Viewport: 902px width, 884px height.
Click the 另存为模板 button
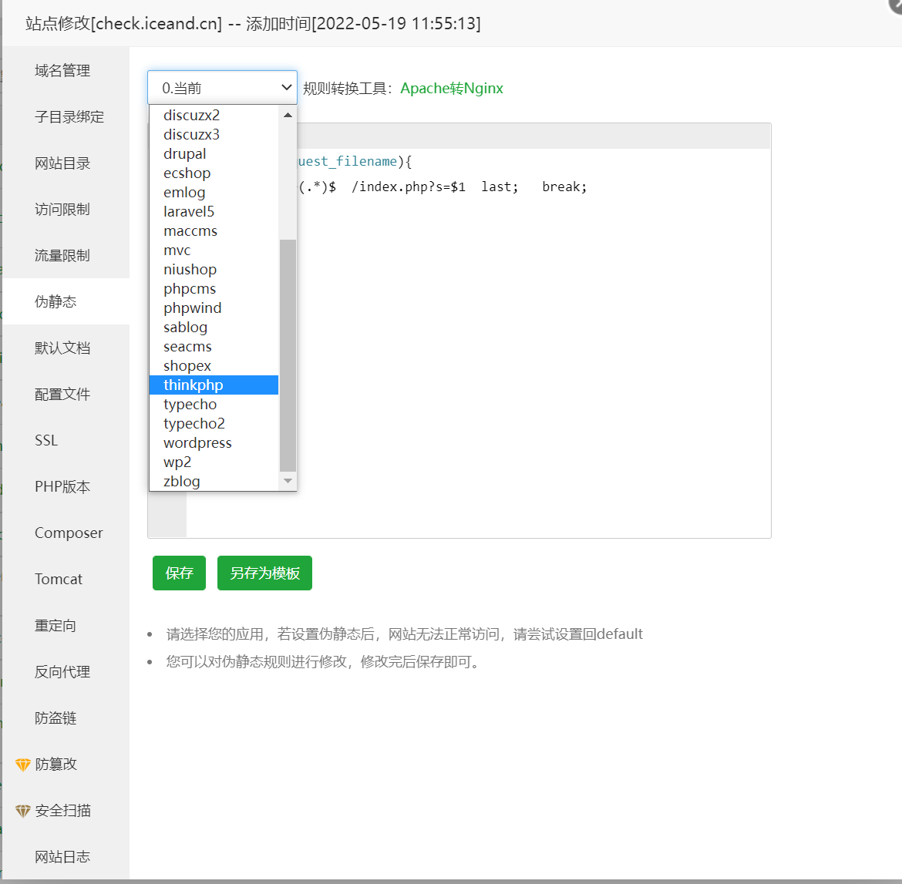[264, 573]
